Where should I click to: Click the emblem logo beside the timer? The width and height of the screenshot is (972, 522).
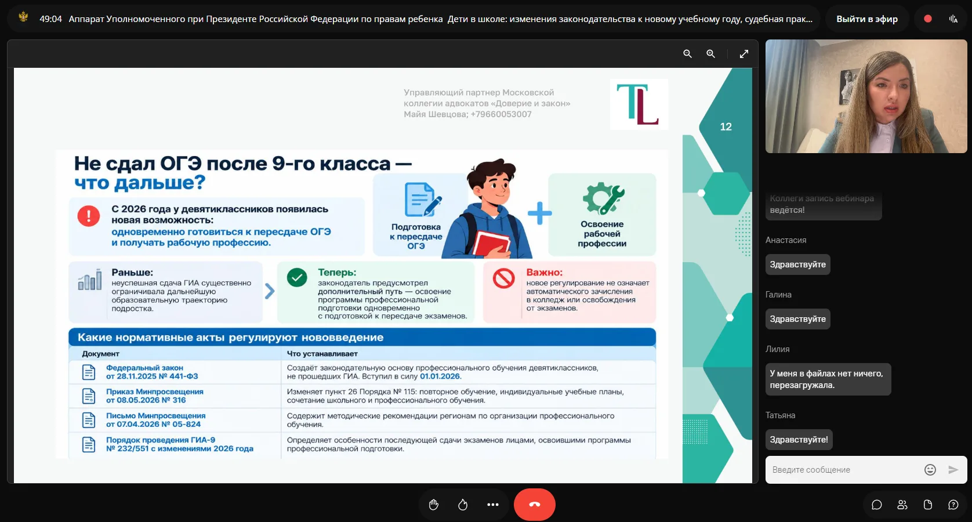[x=23, y=17]
